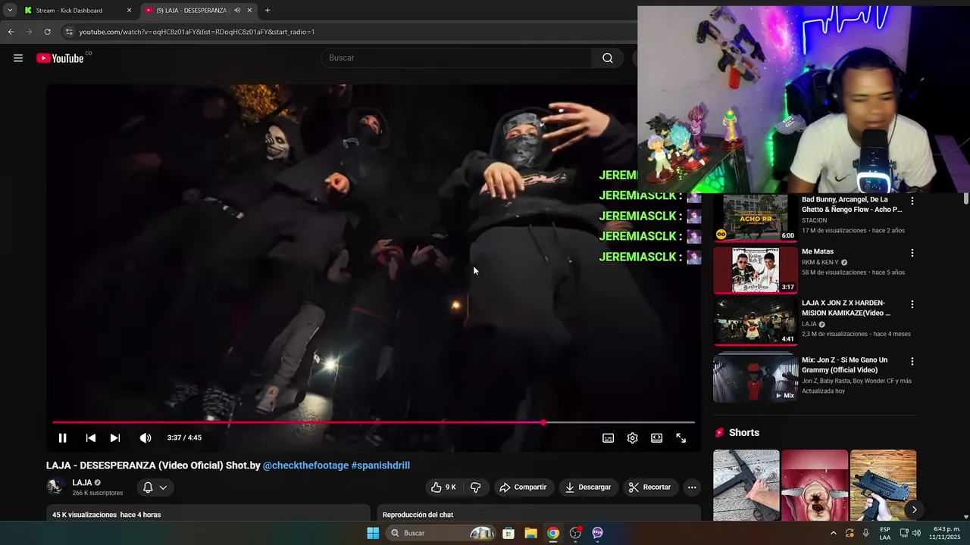The image size is (970, 545).
Task: Enter fullscreen mode on the video
Action: 681,438
